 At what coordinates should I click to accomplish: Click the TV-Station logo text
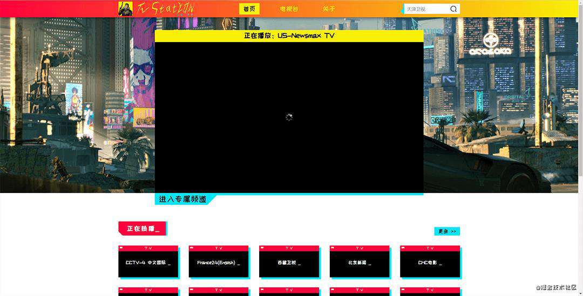click(165, 9)
